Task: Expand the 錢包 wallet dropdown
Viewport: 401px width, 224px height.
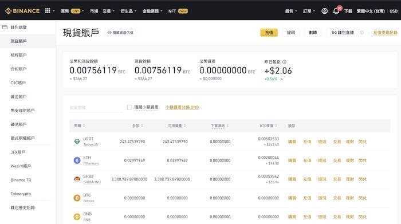Action: (291, 11)
